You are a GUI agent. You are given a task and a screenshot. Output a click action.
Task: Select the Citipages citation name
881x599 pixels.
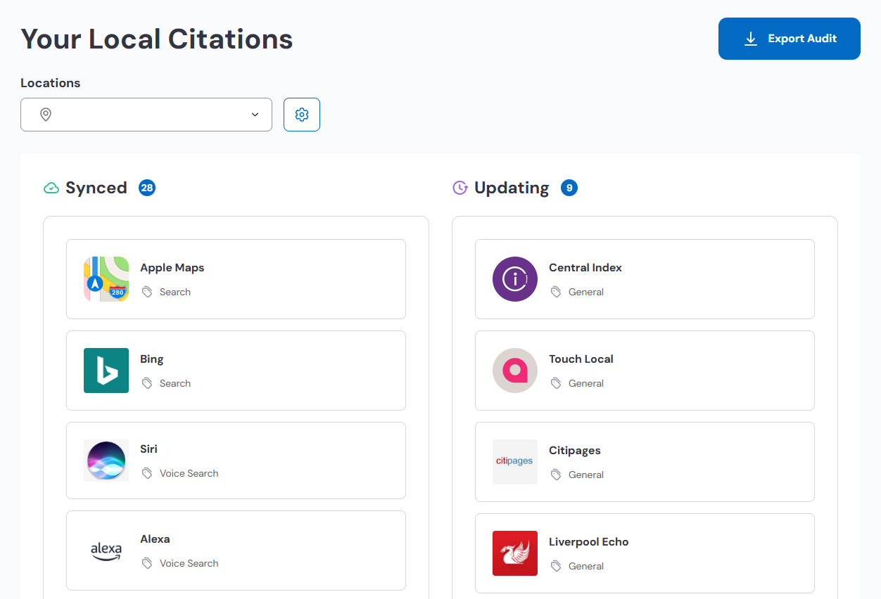pos(575,451)
